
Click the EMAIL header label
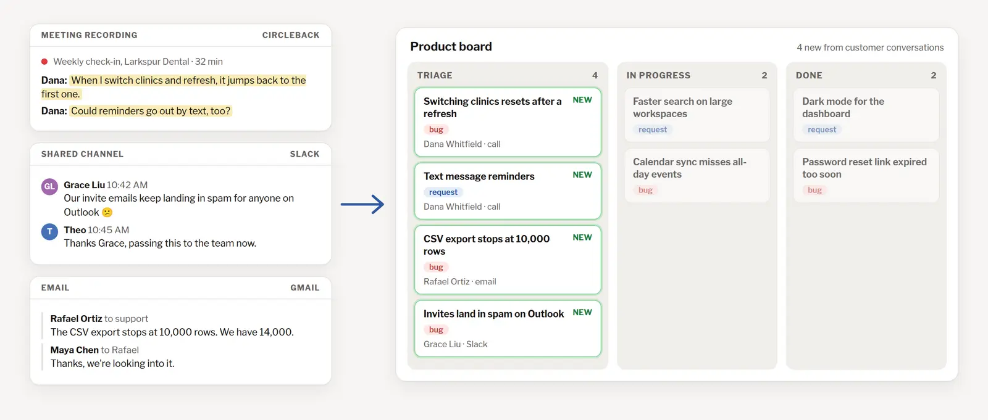[x=55, y=288]
